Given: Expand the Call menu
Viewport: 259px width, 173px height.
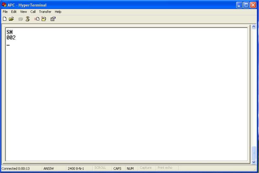Looking at the screenshot, I should (x=33, y=12).
